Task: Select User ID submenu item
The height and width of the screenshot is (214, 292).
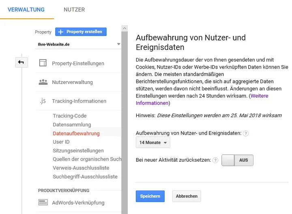Action: tap(61, 142)
